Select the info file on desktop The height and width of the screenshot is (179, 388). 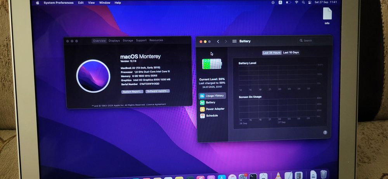coord(327,15)
